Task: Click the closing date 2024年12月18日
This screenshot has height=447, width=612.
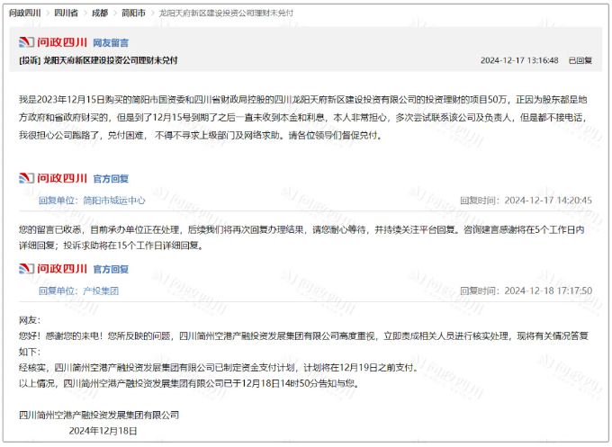Action: (103, 431)
